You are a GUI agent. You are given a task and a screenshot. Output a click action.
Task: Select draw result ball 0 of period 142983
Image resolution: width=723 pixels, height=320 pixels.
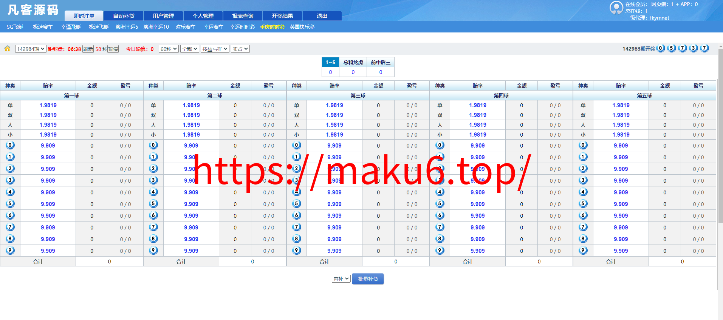click(x=661, y=48)
